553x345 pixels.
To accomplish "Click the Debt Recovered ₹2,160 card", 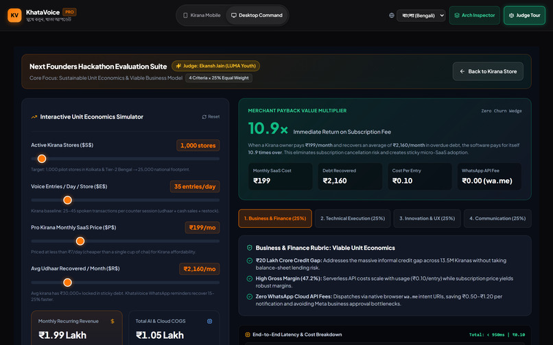I will click(350, 177).
